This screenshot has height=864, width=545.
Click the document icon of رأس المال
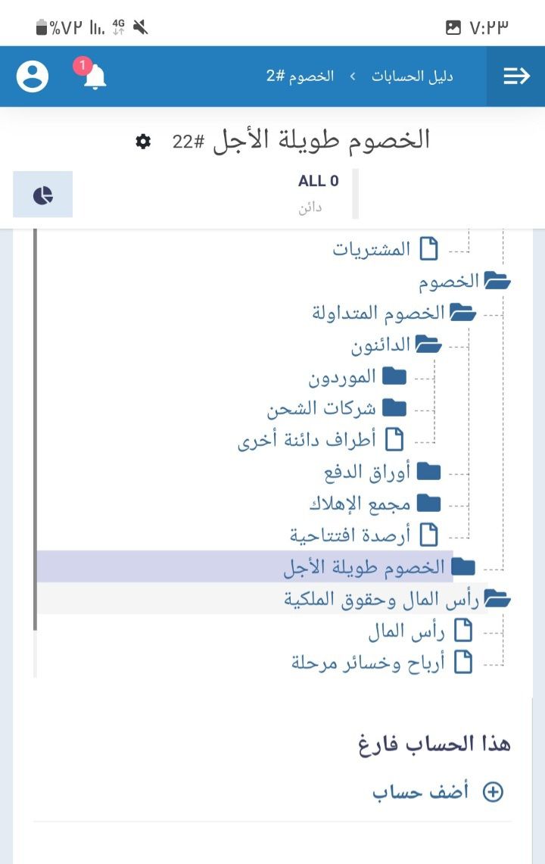point(462,631)
